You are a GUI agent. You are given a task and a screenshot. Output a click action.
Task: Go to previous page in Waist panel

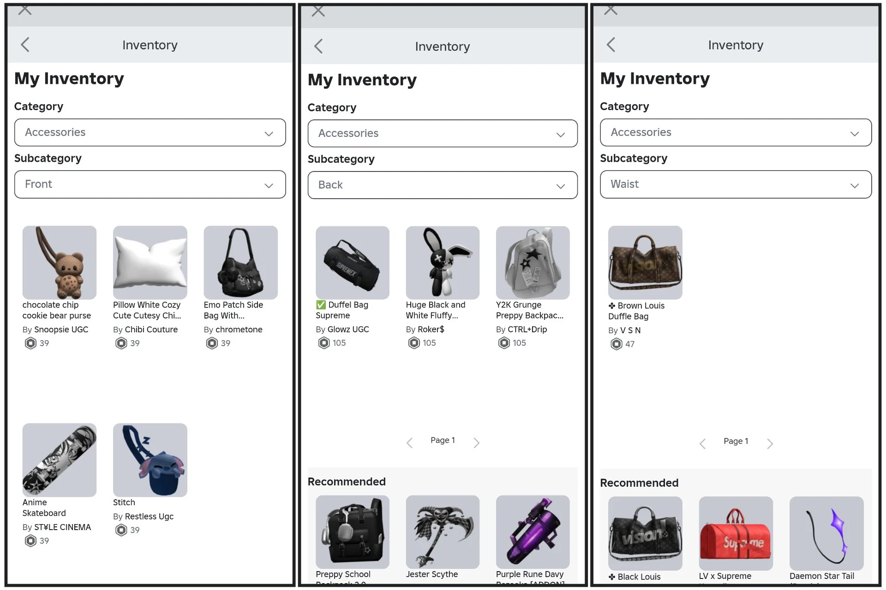pos(702,444)
